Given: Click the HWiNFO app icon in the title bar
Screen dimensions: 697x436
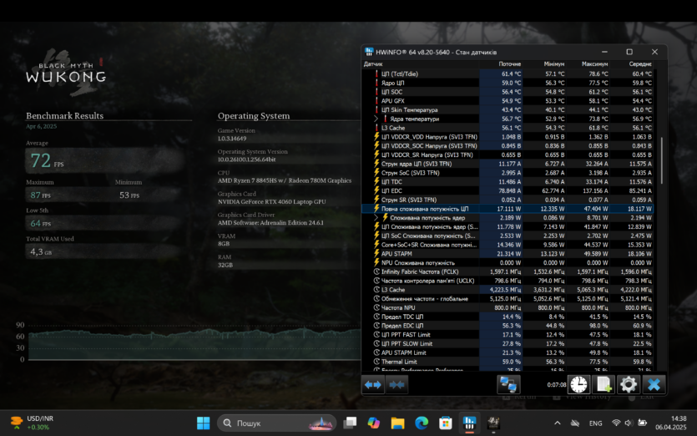Looking at the screenshot, I should pyautogui.click(x=369, y=52).
